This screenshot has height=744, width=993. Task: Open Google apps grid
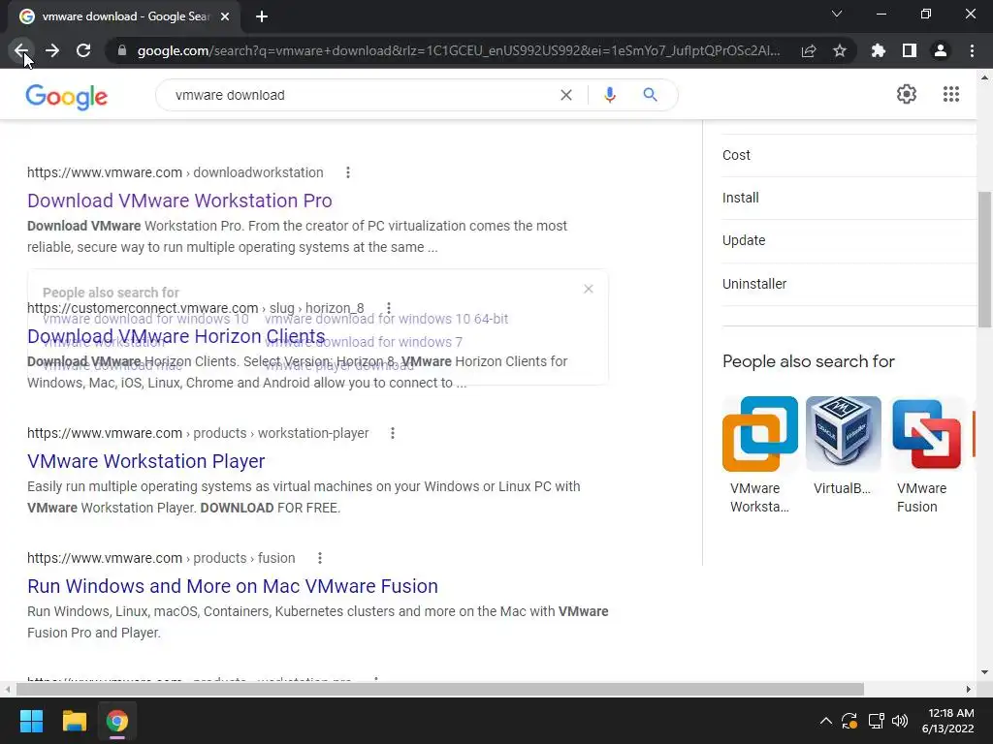point(950,94)
